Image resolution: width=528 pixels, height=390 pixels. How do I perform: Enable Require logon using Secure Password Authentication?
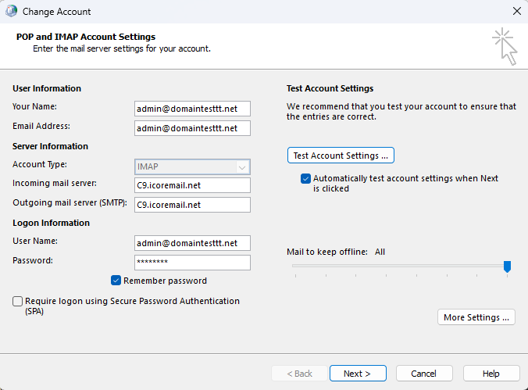[x=18, y=301]
